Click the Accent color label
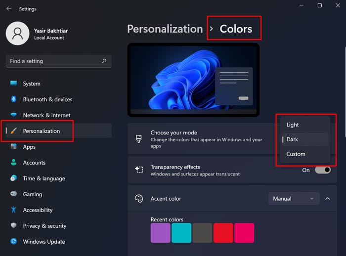 point(166,199)
